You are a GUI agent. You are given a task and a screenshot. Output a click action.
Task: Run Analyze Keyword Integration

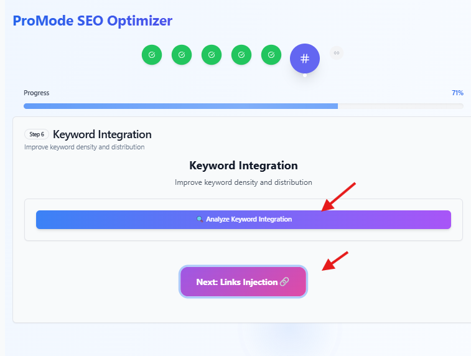point(243,220)
